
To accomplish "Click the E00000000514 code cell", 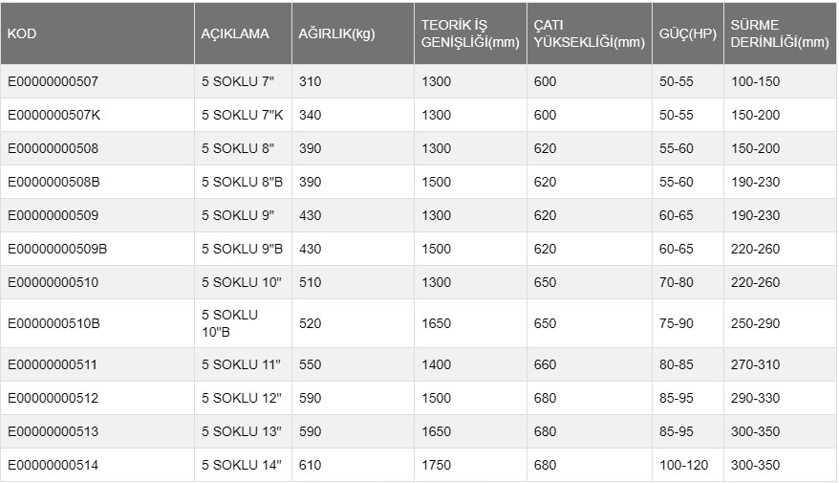I will 53,466.
